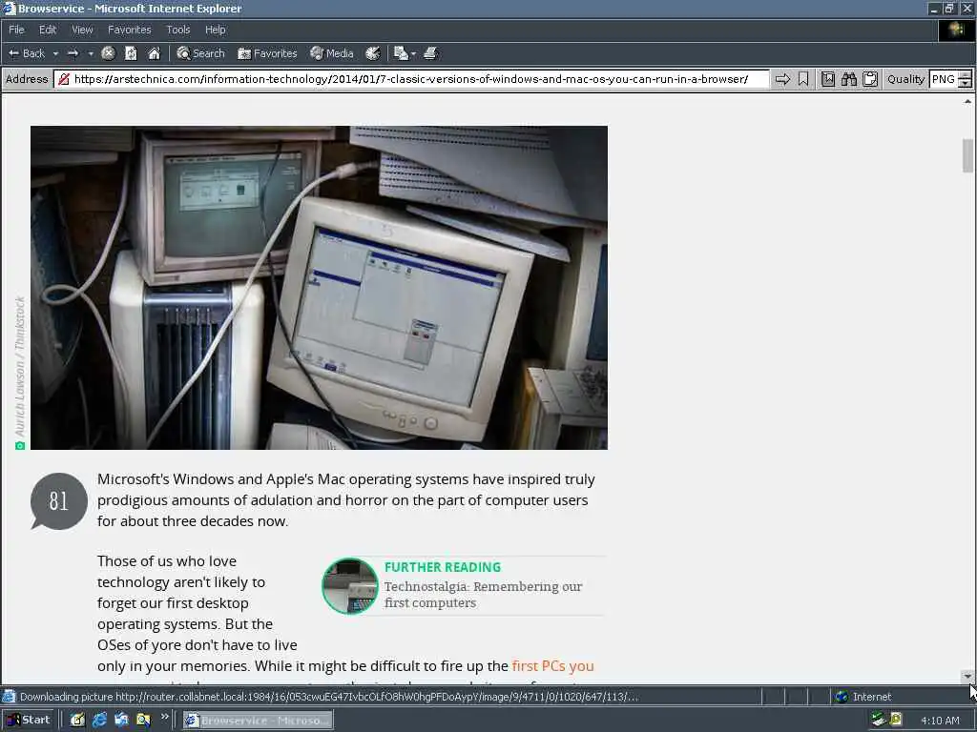Go back with the Back arrow button

[x=26, y=53]
